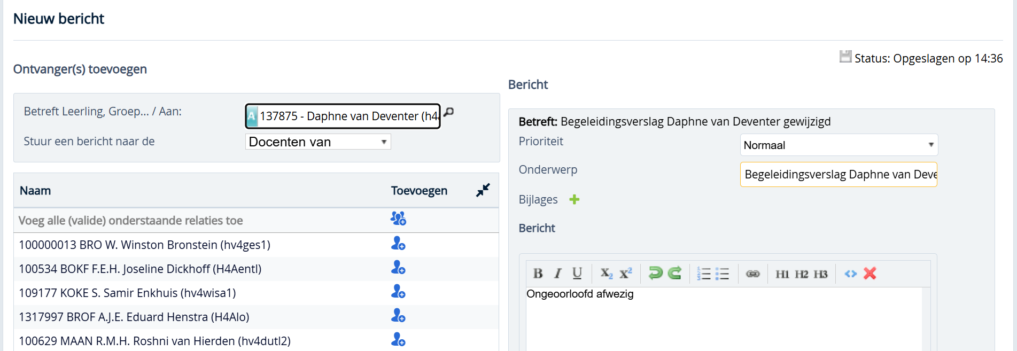This screenshot has width=1017, height=351.
Task: Click the Bold formatting icon
Action: point(538,274)
